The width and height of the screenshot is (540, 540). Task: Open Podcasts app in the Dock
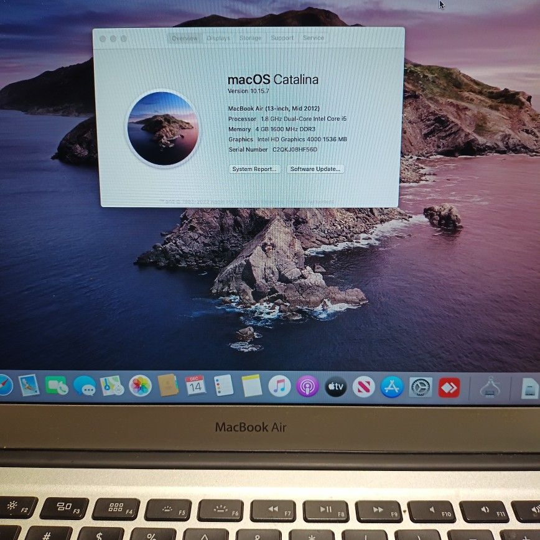coord(307,386)
